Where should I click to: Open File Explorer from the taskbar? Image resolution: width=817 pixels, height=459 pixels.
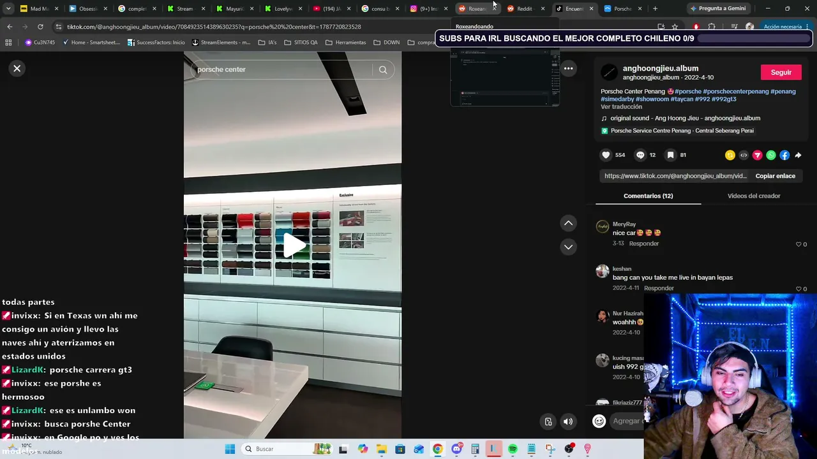381,449
